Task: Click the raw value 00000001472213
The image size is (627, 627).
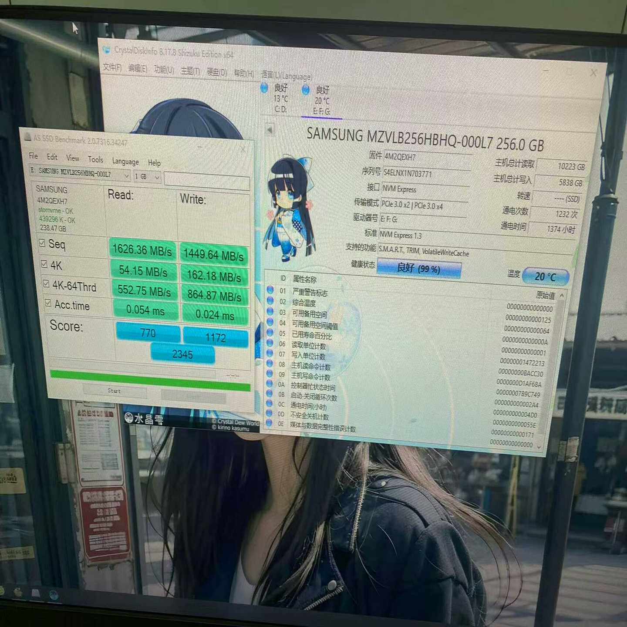Action: click(522, 362)
